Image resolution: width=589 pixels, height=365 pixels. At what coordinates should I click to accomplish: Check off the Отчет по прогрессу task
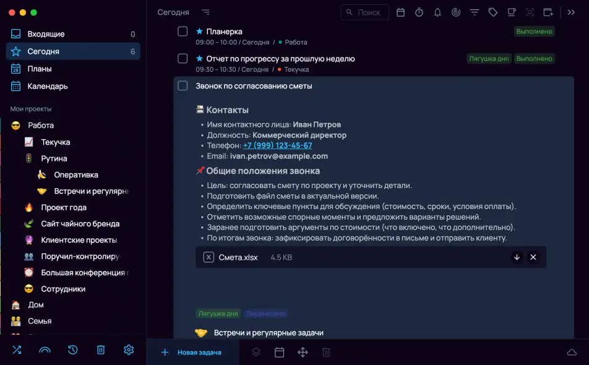click(183, 59)
